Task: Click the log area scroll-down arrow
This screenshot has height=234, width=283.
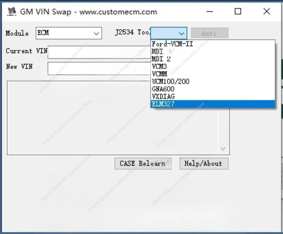Action: pyautogui.click(x=223, y=149)
